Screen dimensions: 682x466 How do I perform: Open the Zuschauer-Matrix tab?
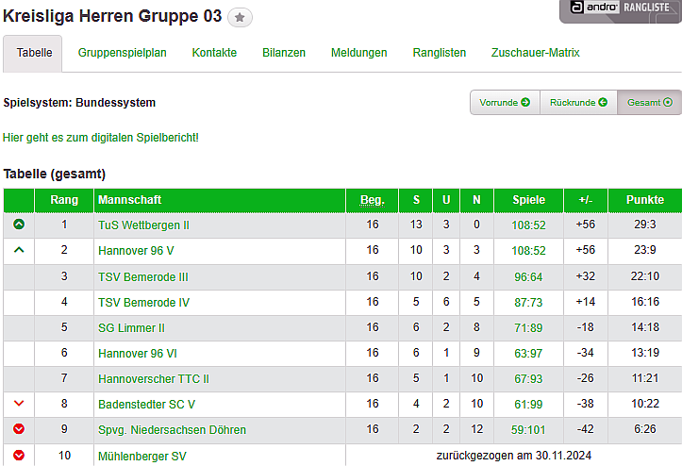click(536, 53)
